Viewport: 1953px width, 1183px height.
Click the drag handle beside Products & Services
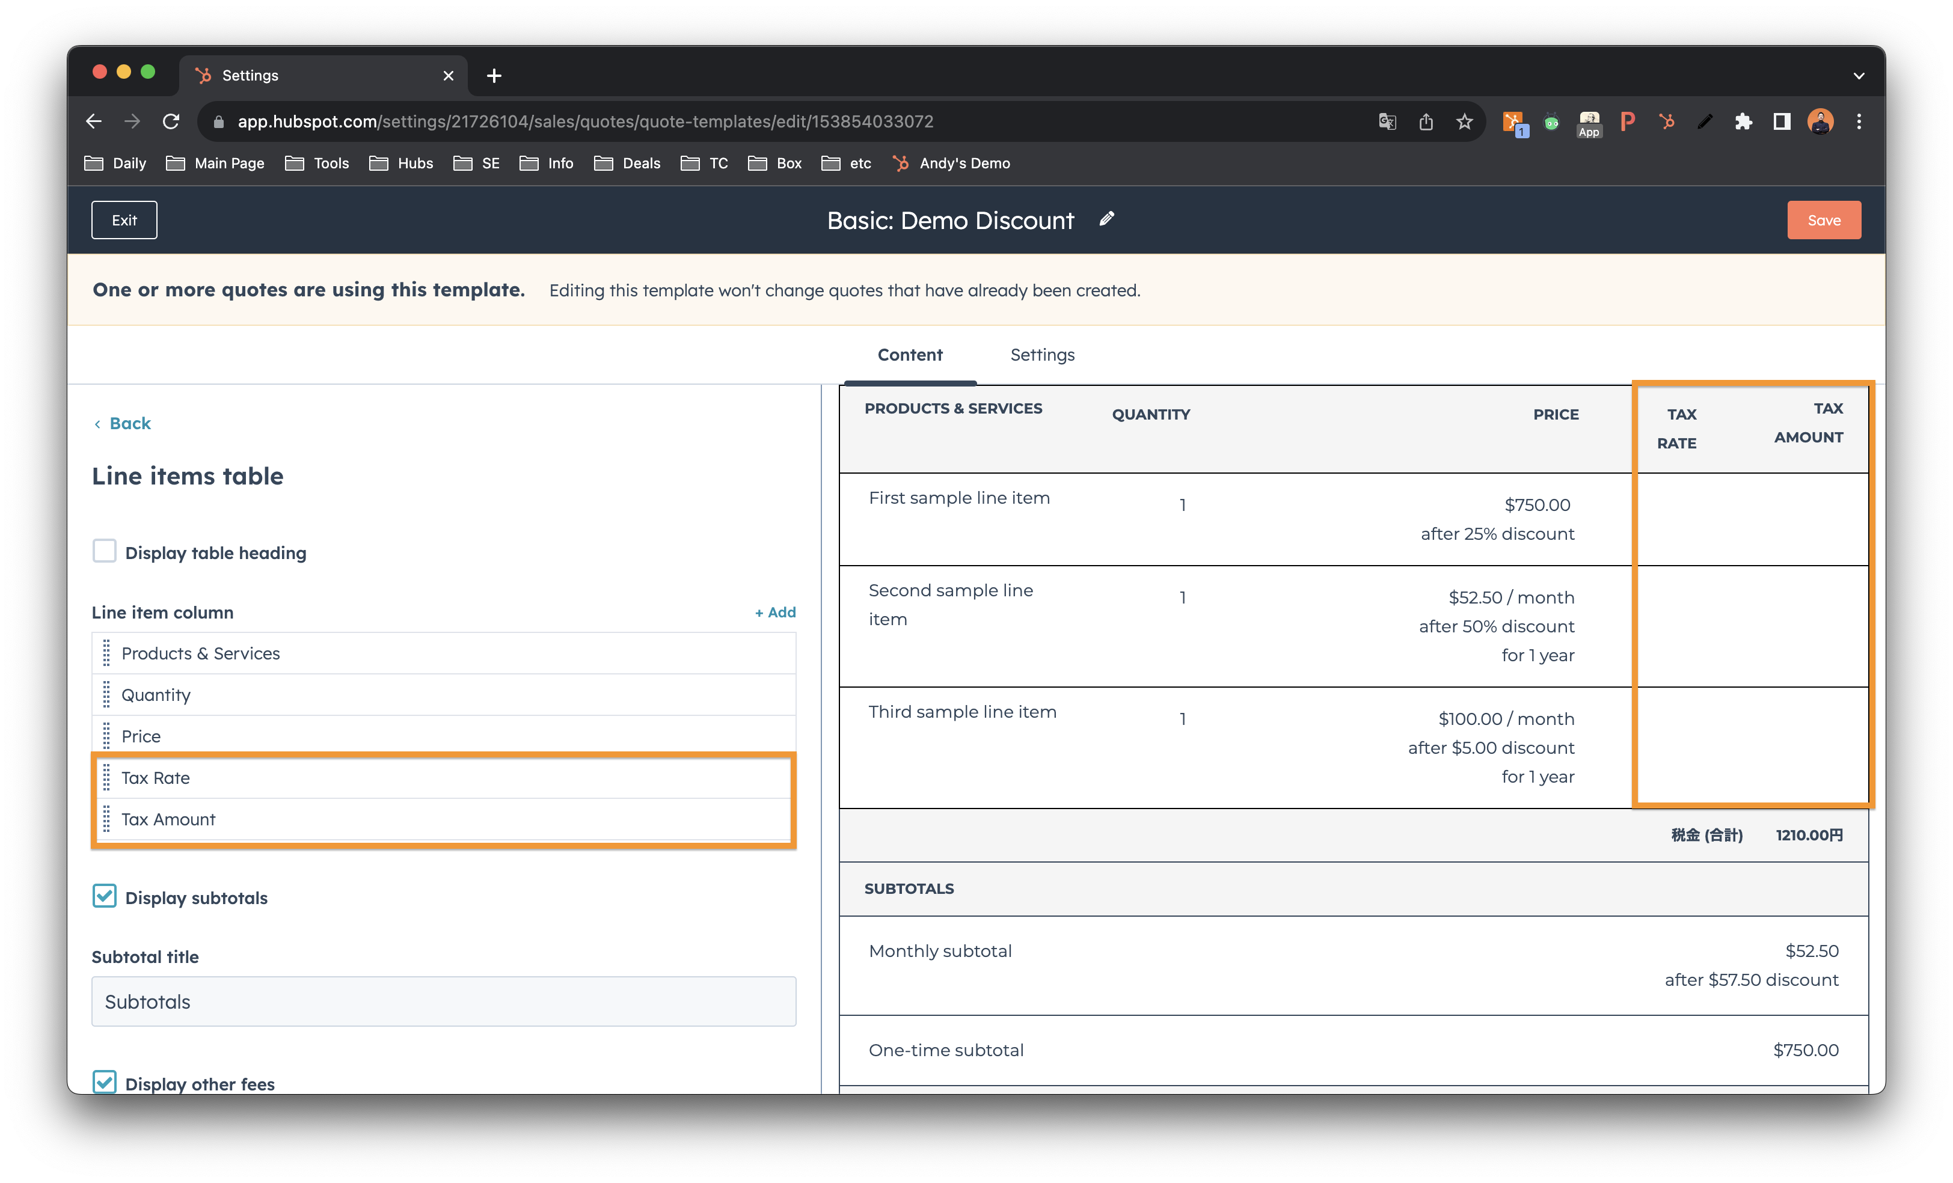(x=106, y=653)
